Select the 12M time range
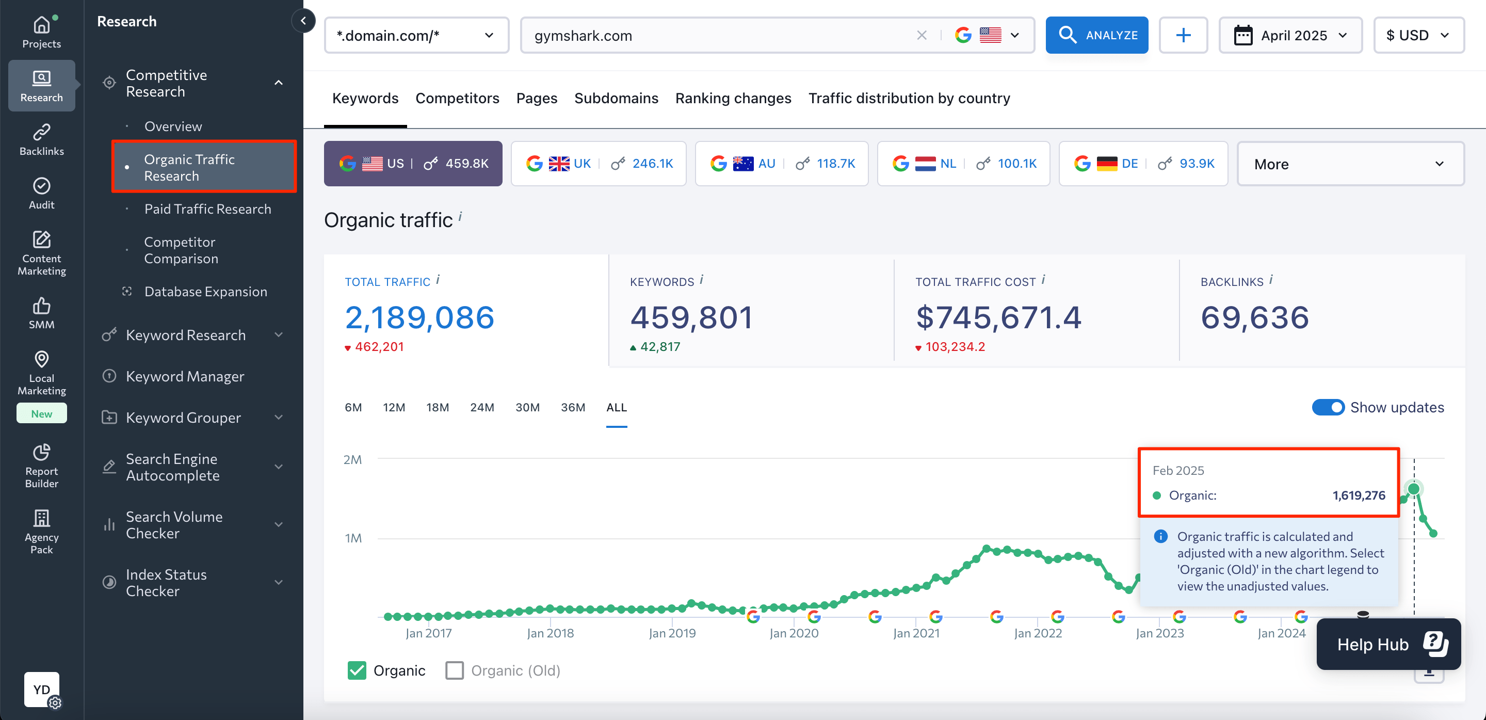This screenshot has width=1486, height=720. tap(394, 407)
